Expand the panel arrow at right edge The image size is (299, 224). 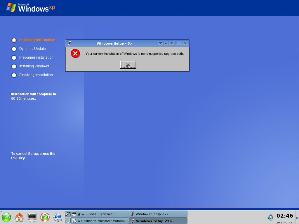click(x=297, y=218)
